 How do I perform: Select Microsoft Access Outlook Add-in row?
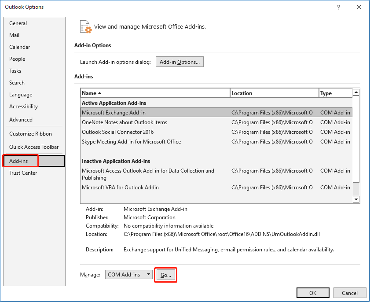(x=216, y=174)
